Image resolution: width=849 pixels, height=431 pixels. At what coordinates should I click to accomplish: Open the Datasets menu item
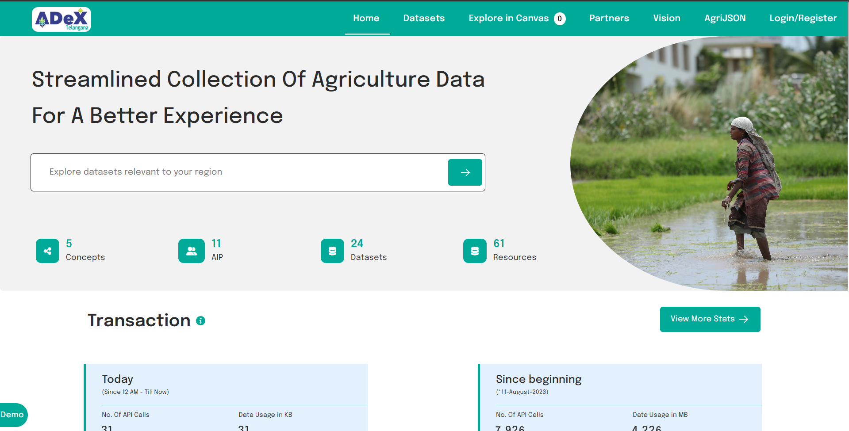[x=424, y=18]
